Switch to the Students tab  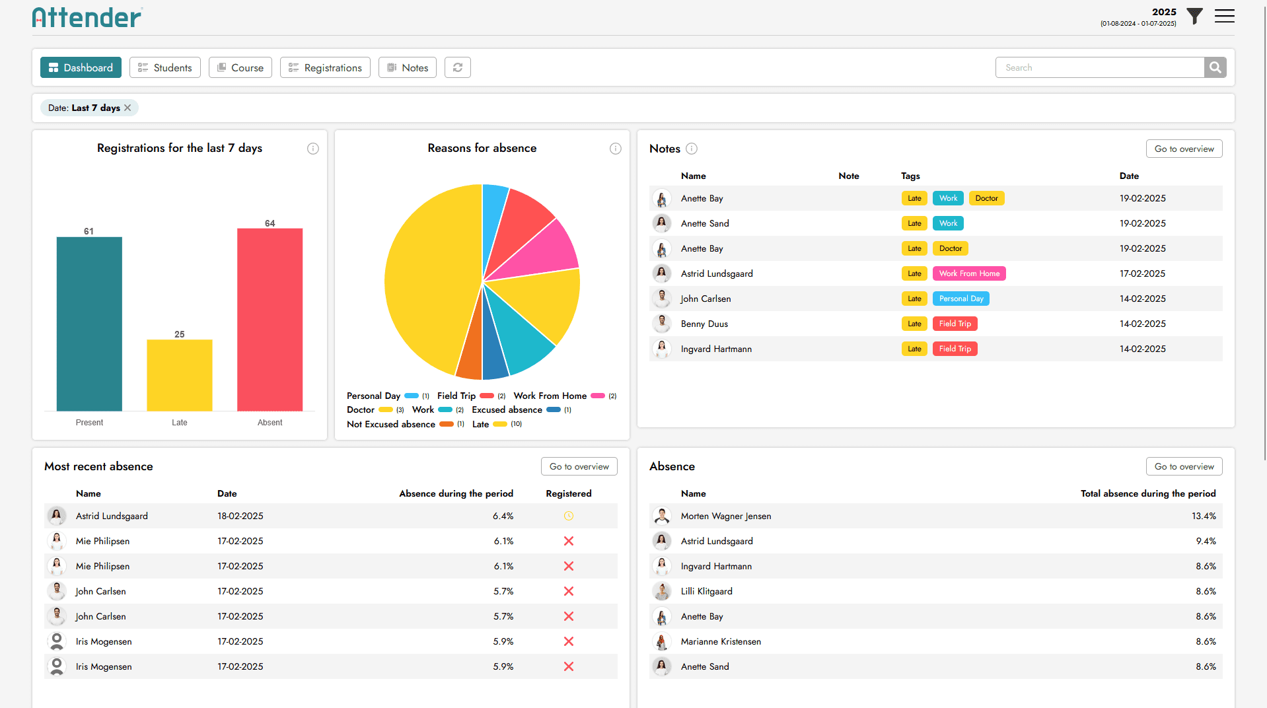pyautogui.click(x=165, y=67)
